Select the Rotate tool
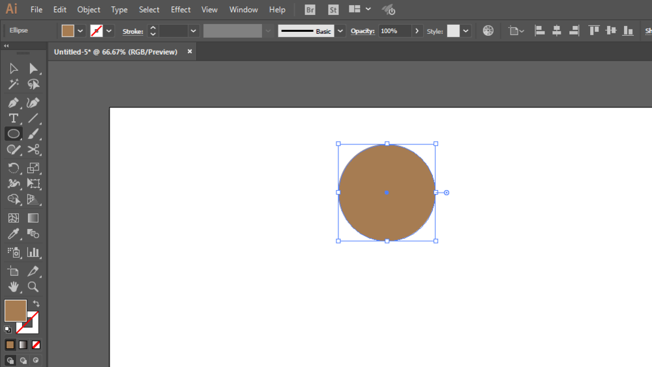 [13, 168]
